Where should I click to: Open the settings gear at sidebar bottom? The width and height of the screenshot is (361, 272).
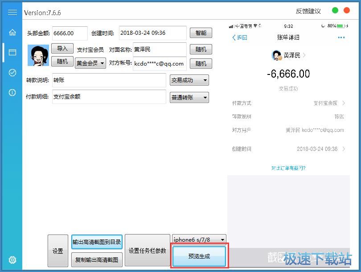pyautogui.click(x=12, y=260)
